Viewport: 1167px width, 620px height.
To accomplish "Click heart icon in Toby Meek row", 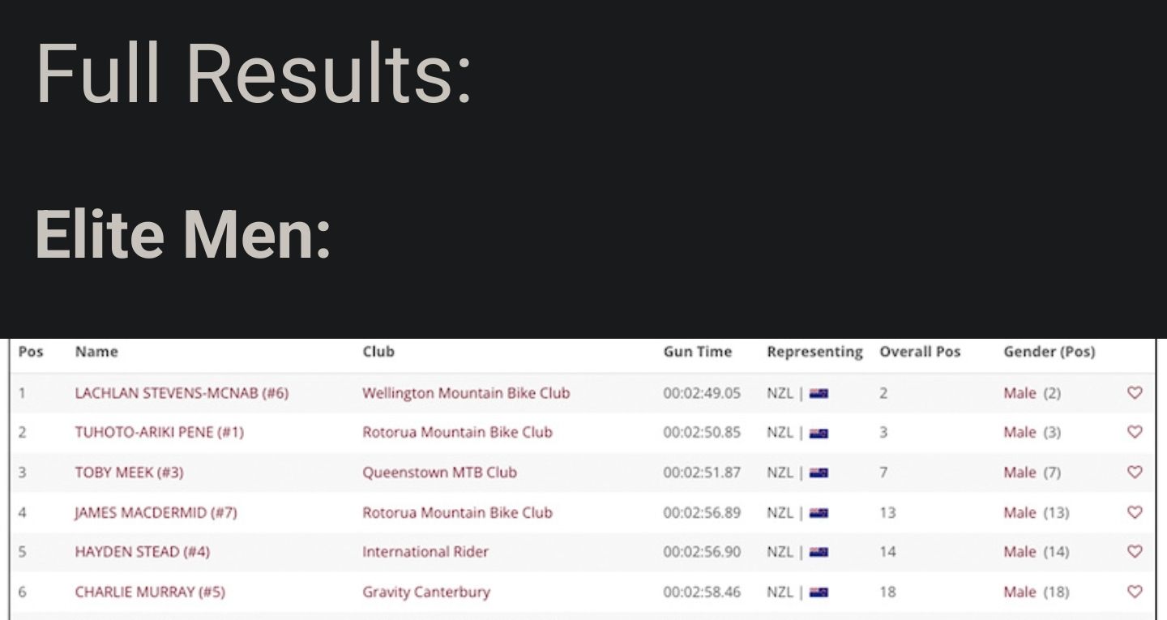I will [x=1135, y=472].
